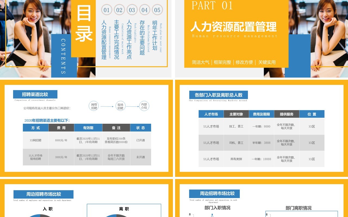Click the 一年期：18888 cell
The image size is (348, 217).
click(x=261, y=159)
